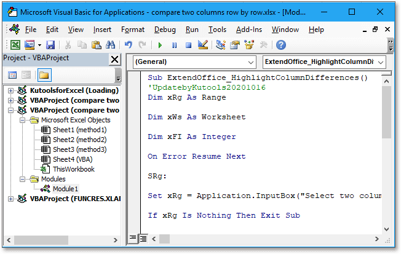Click the blue Help question mark icon
Screen dimensions: 401x254
tap(281, 45)
